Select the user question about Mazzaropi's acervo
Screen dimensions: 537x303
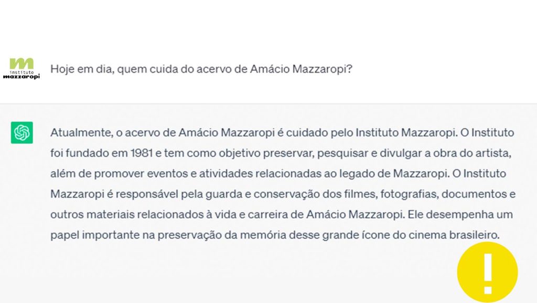click(201, 69)
